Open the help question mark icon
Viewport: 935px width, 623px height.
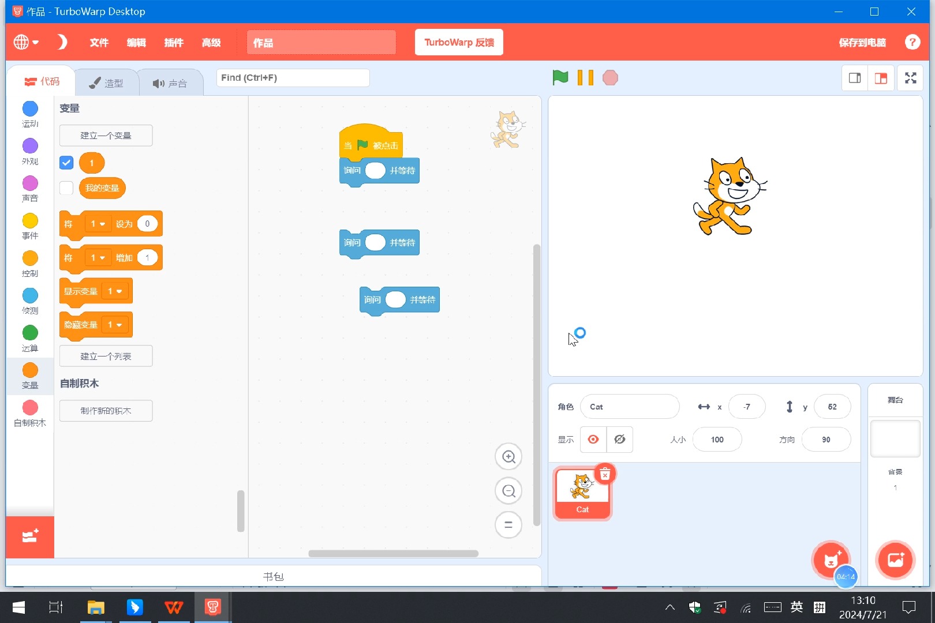coord(912,42)
